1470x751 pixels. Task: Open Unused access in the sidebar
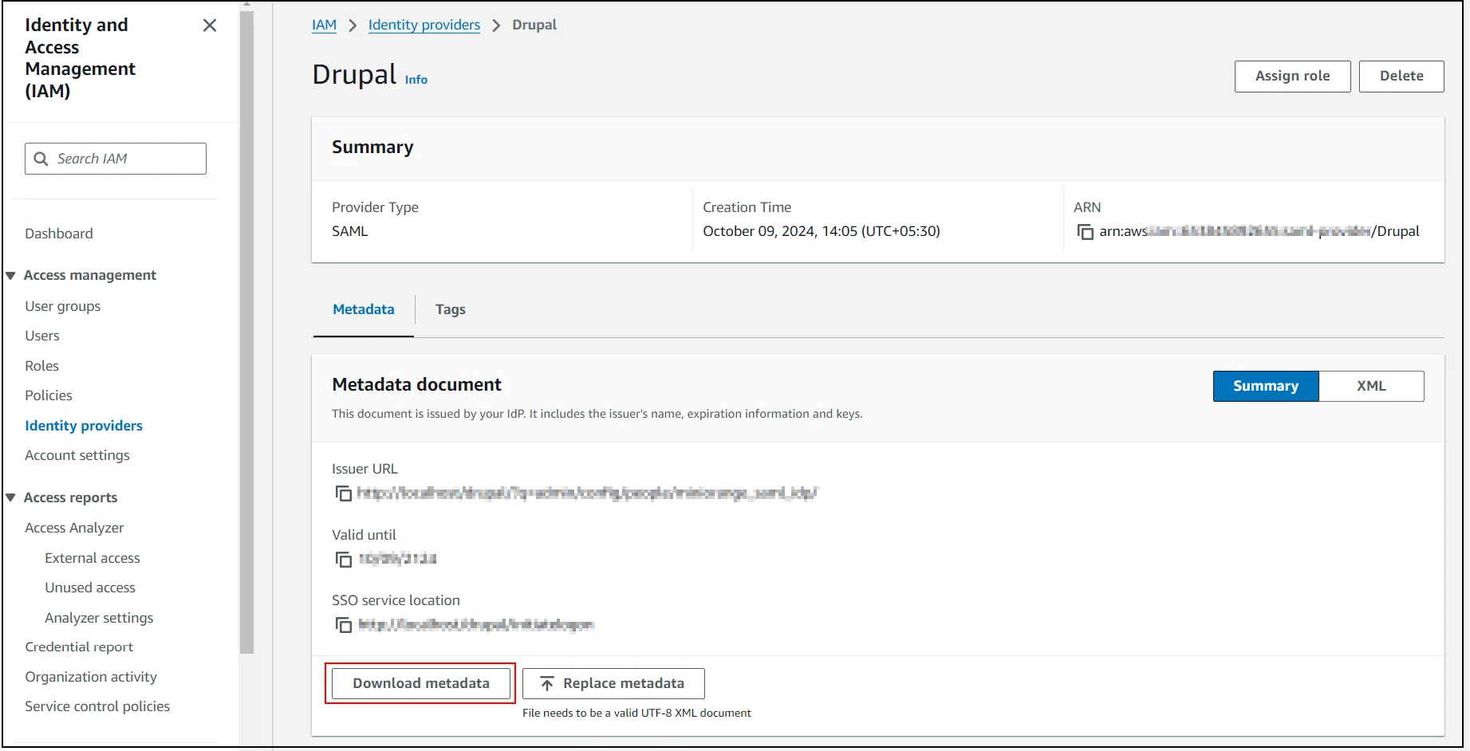90,588
